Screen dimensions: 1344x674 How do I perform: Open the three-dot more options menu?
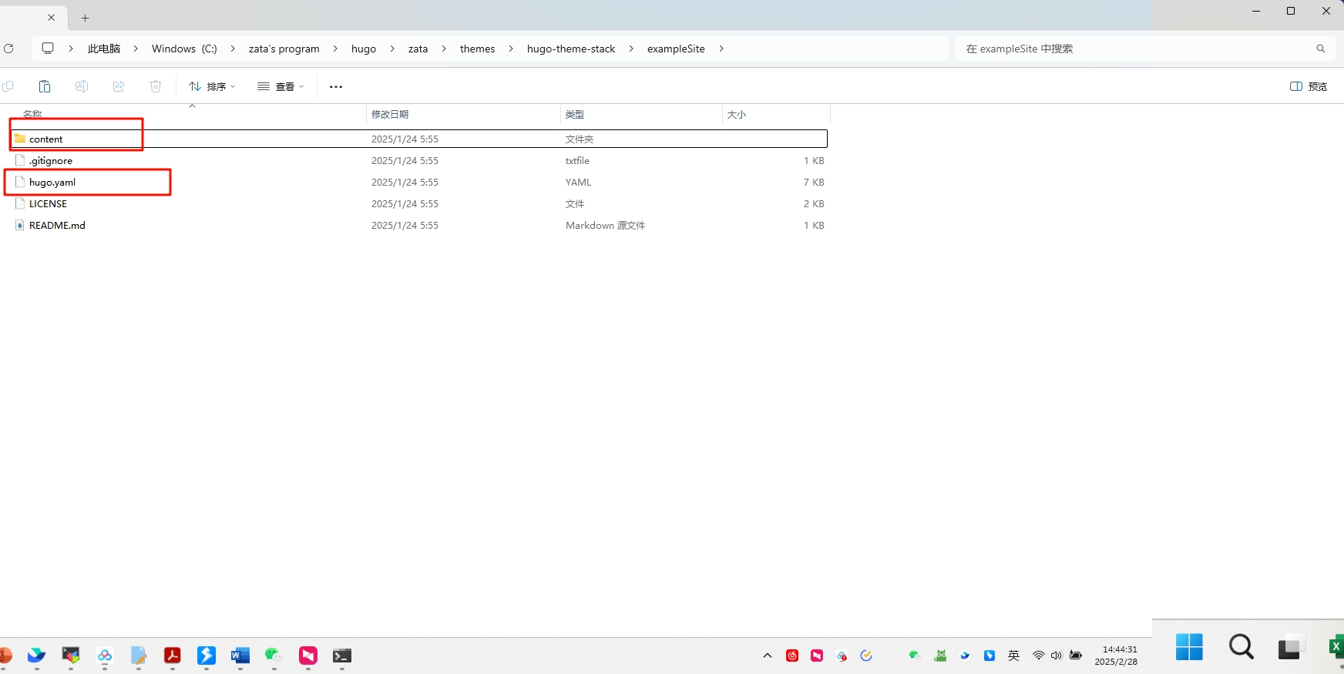click(336, 86)
